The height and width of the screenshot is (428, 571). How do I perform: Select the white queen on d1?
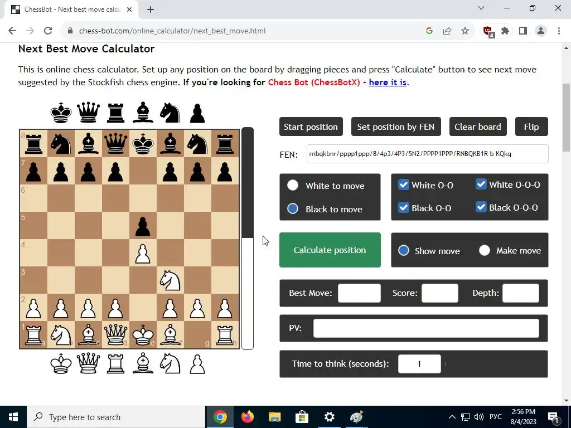(x=116, y=335)
